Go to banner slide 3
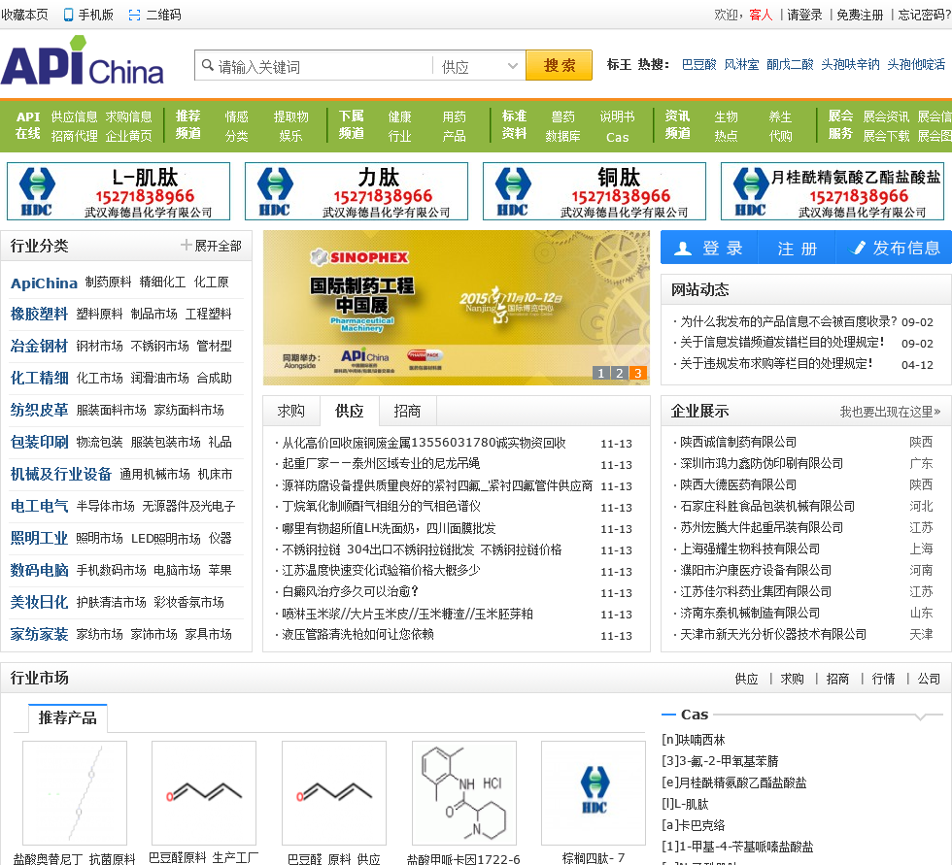 [638, 373]
